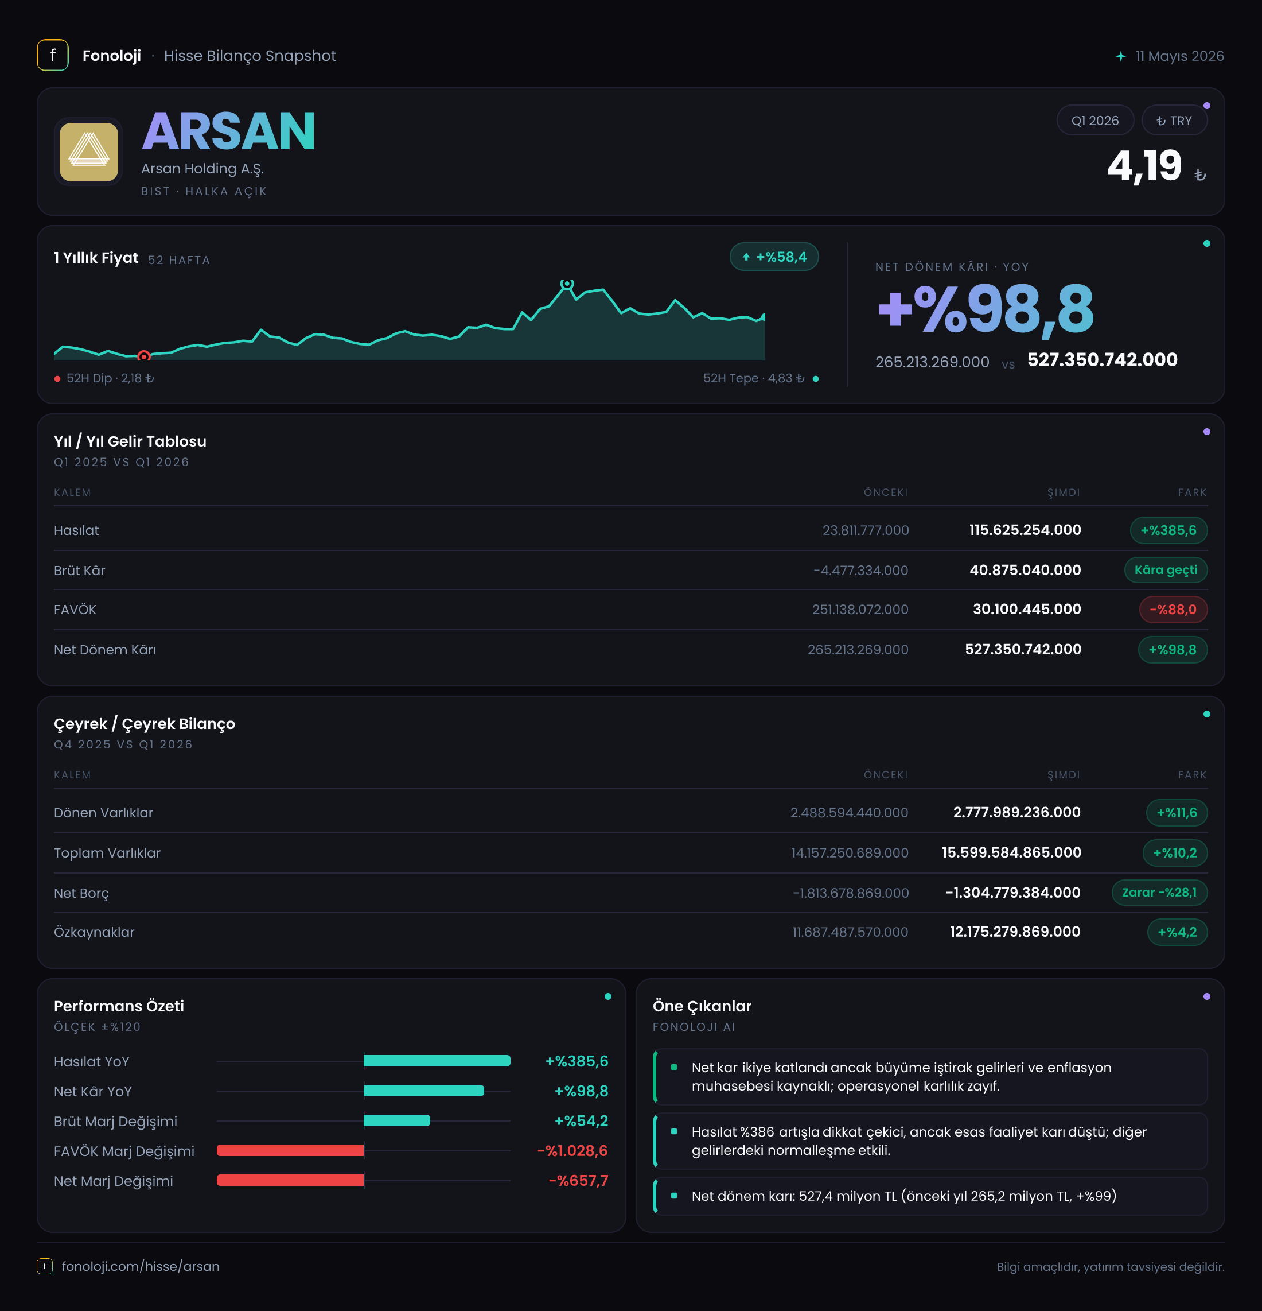Click FAVÖK current value 30.100.445.000
This screenshot has width=1262, height=1311.
click(1027, 610)
